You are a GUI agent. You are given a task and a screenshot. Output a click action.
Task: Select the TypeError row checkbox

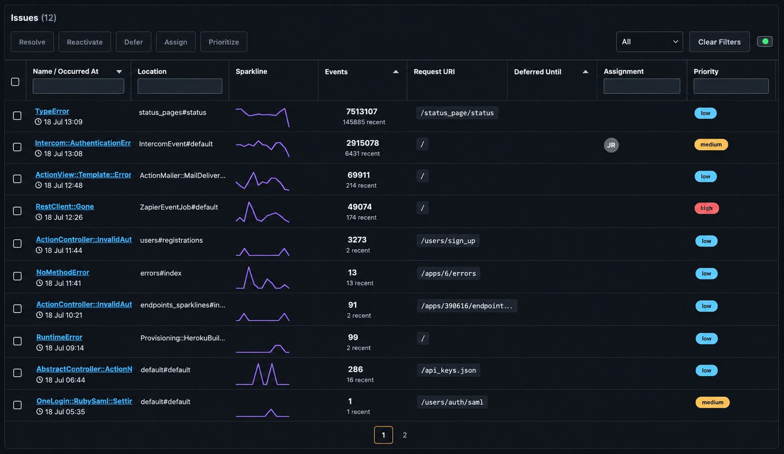[x=17, y=116]
